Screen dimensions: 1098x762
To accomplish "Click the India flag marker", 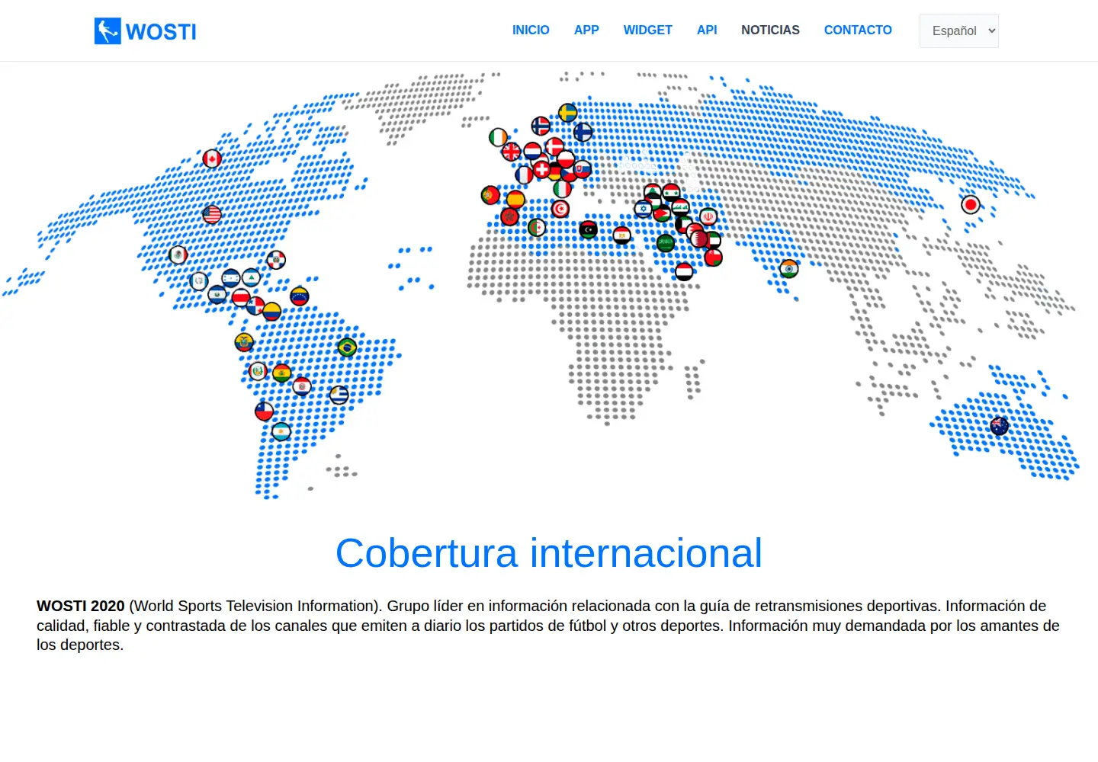I will point(789,268).
